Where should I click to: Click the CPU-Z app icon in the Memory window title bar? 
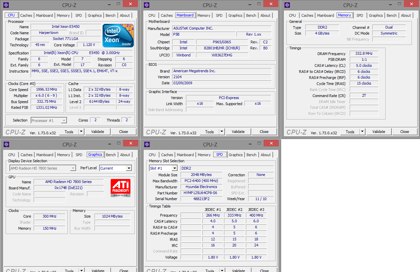(x=288, y=5)
